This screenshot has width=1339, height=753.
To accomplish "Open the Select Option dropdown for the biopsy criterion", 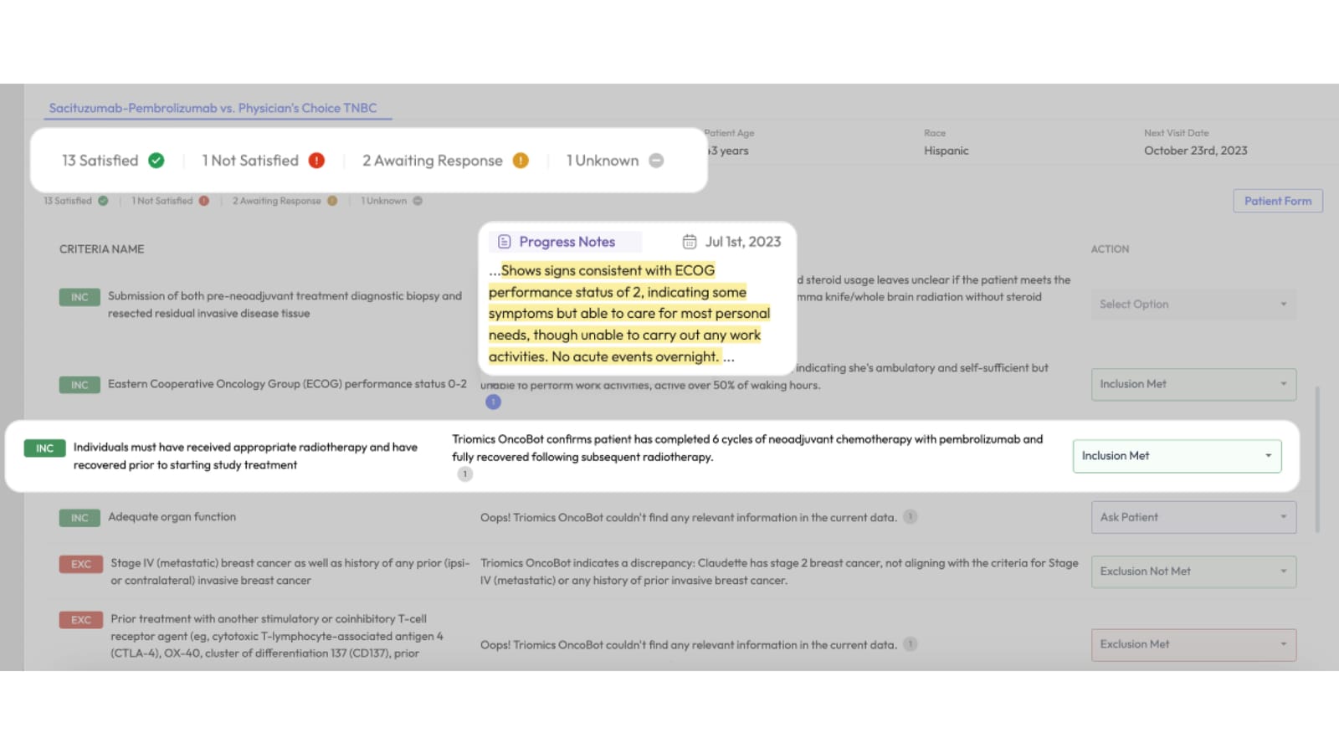I will (x=1193, y=305).
